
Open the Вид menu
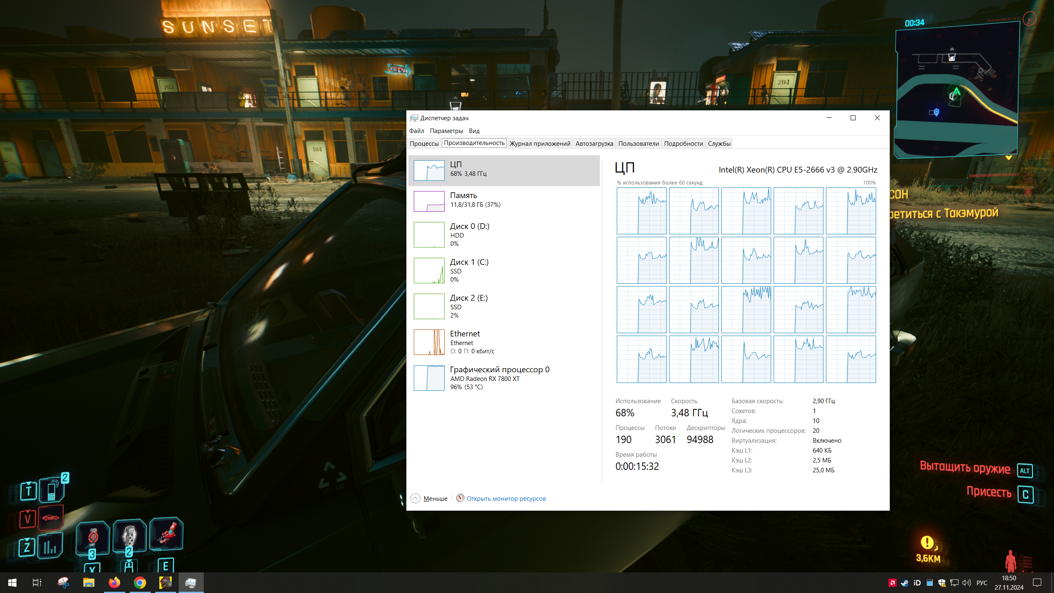click(474, 131)
